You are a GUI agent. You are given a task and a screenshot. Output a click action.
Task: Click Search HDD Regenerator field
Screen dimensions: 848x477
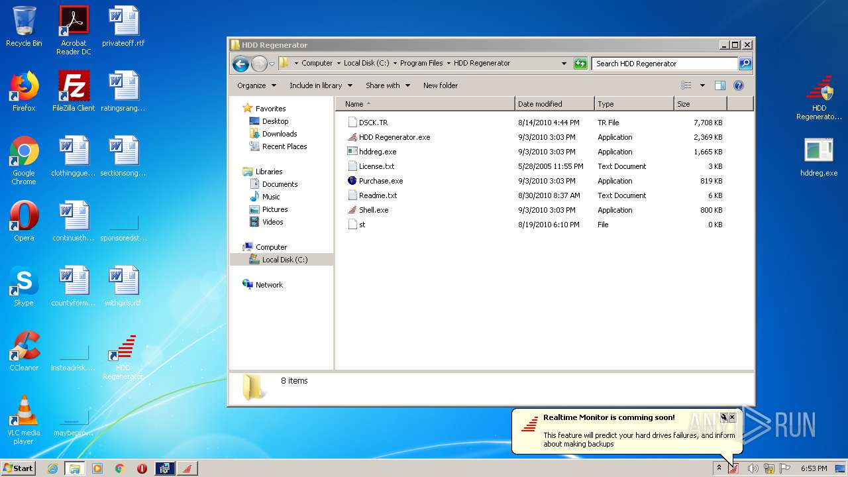pos(664,64)
